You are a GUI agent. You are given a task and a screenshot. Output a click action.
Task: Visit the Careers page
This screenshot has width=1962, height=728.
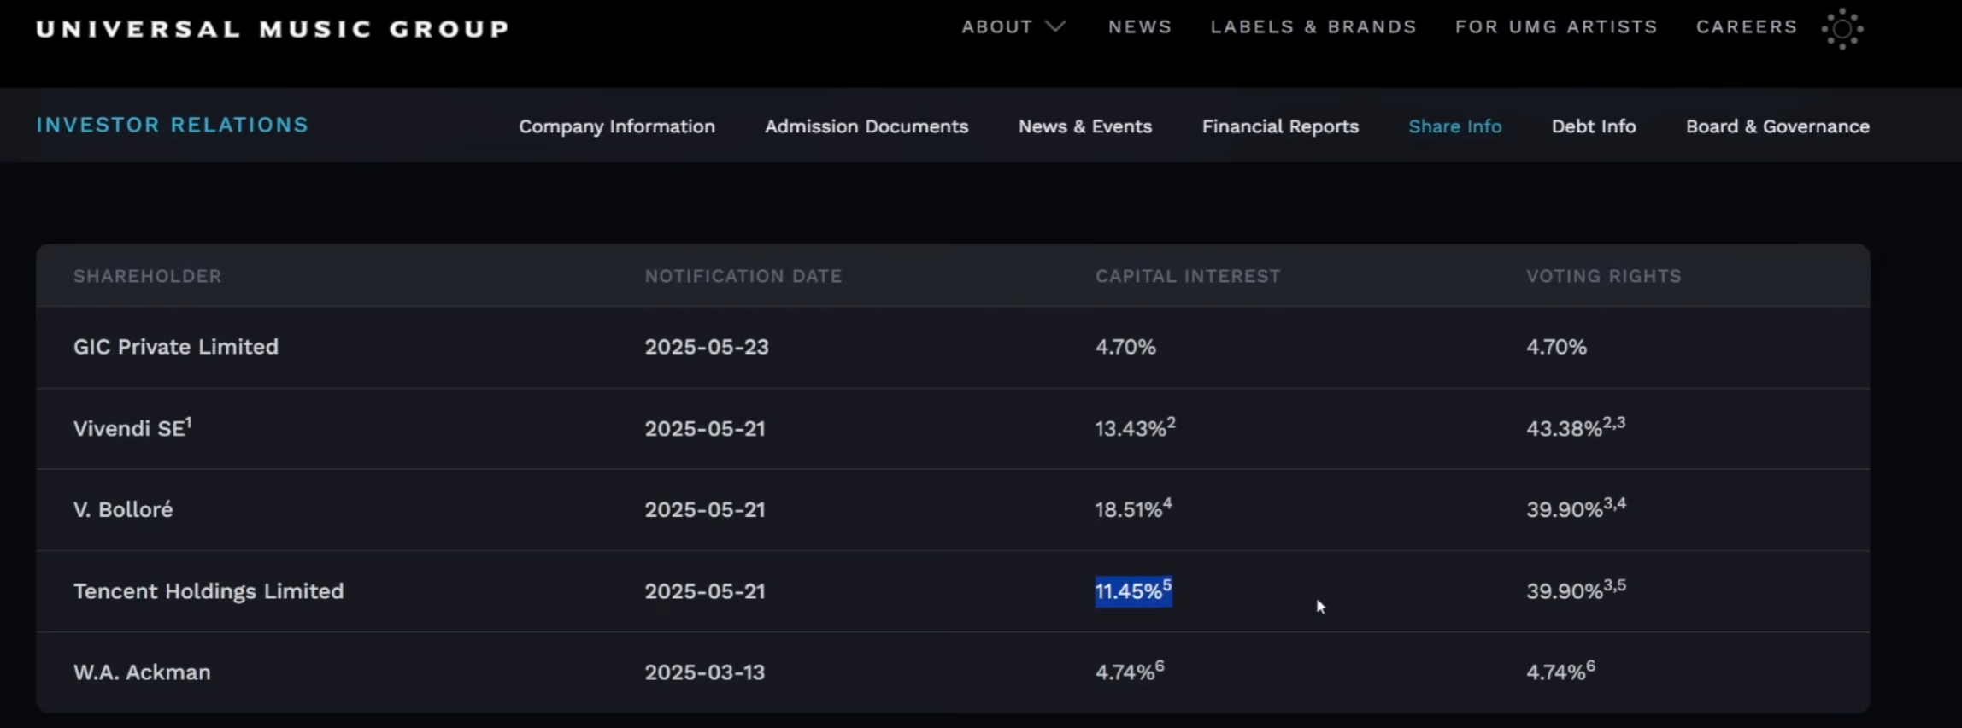click(1747, 26)
